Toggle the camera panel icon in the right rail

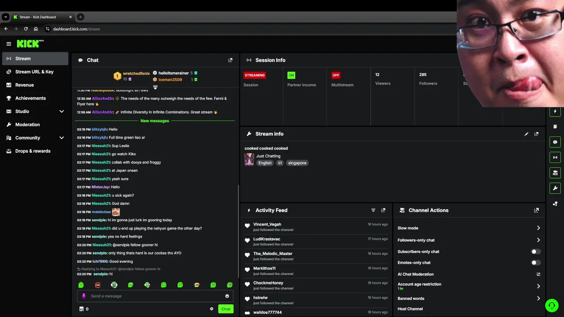pos(555,173)
